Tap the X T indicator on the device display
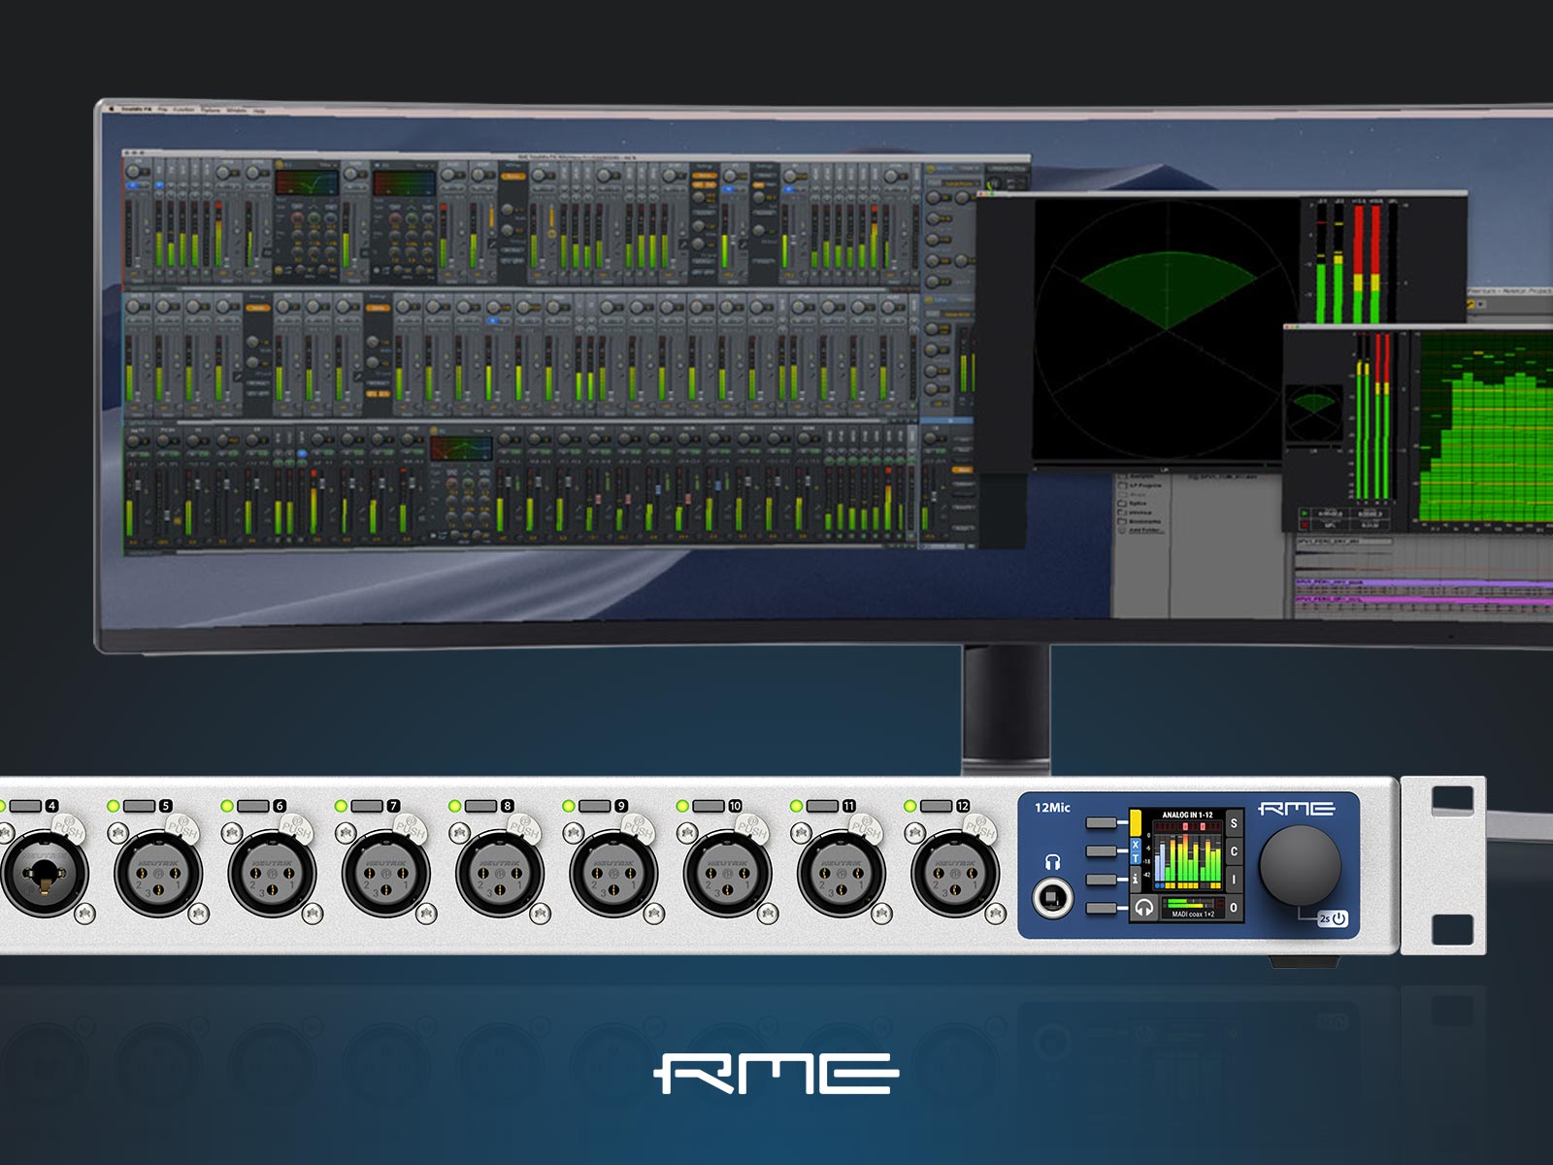The height and width of the screenshot is (1165, 1553). 1136,851
